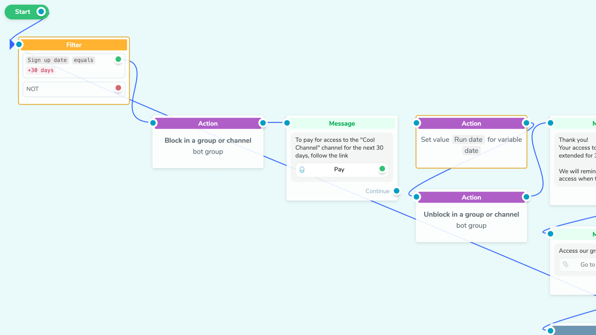Click the Continue label in the message block
The image size is (596, 335).
[377, 191]
